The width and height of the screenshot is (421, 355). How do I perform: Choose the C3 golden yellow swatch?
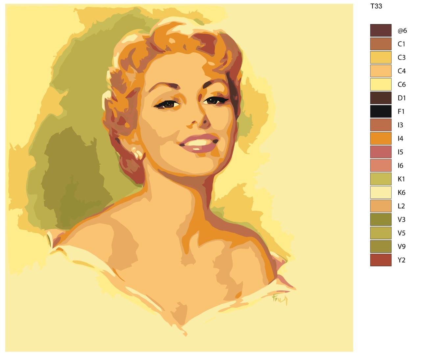(x=381, y=57)
